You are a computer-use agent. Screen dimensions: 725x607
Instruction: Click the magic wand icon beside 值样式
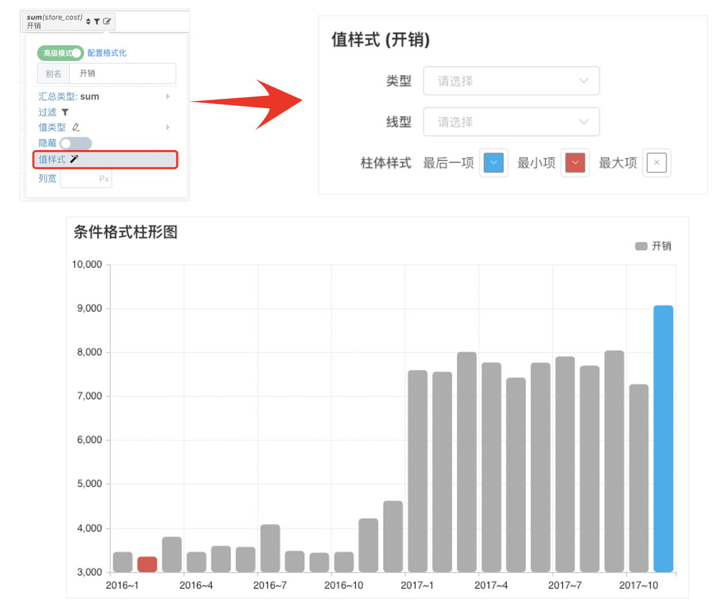[74, 159]
